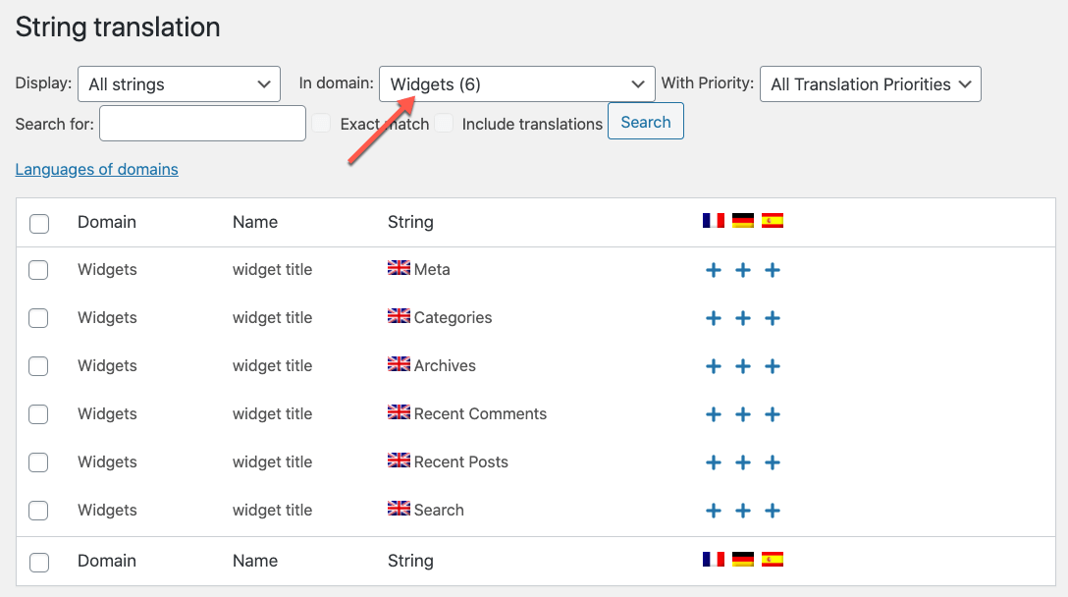Open the In domain 'Widgets (6)' dropdown
This screenshot has width=1068, height=597.
pyautogui.click(x=516, y=84)
